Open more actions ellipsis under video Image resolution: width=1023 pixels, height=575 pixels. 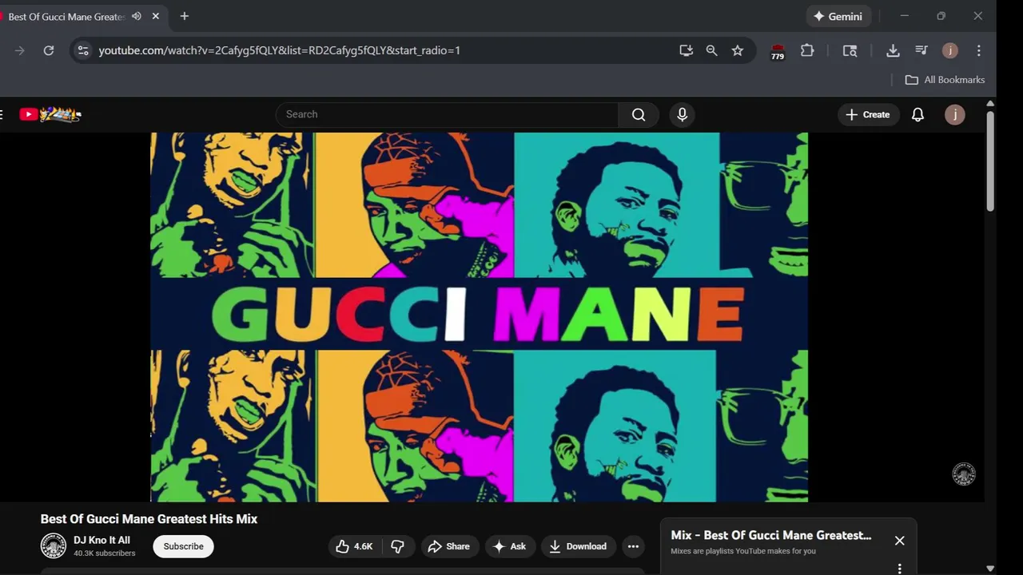point(633,546)
